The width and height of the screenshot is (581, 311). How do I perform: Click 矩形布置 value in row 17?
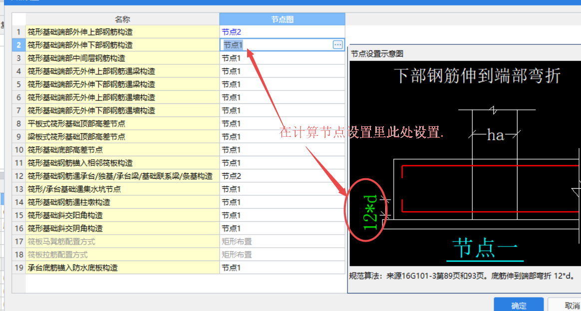237,242
